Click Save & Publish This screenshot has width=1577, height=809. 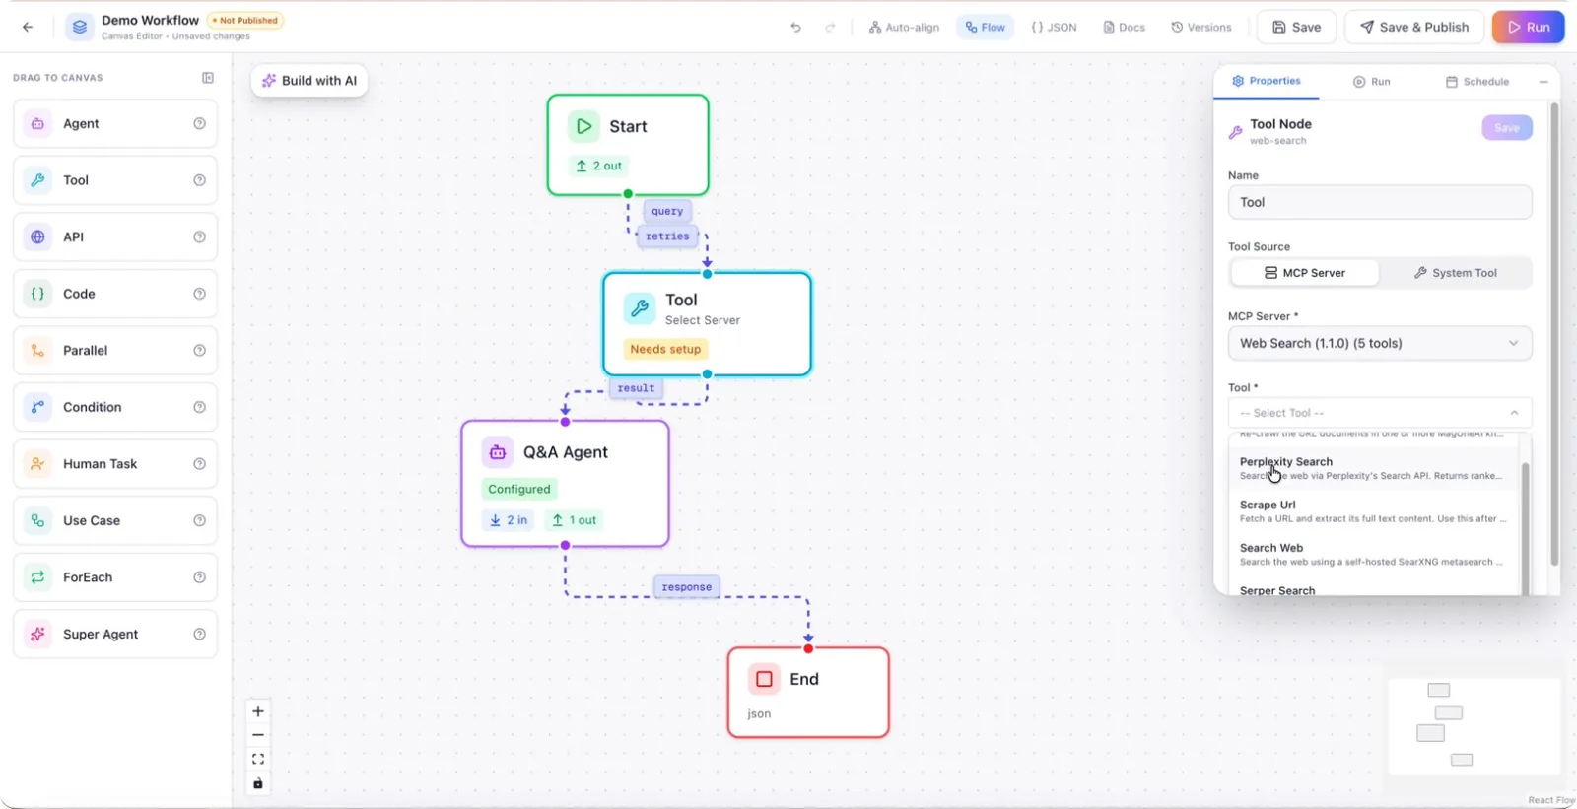(x=1414, y=27)
